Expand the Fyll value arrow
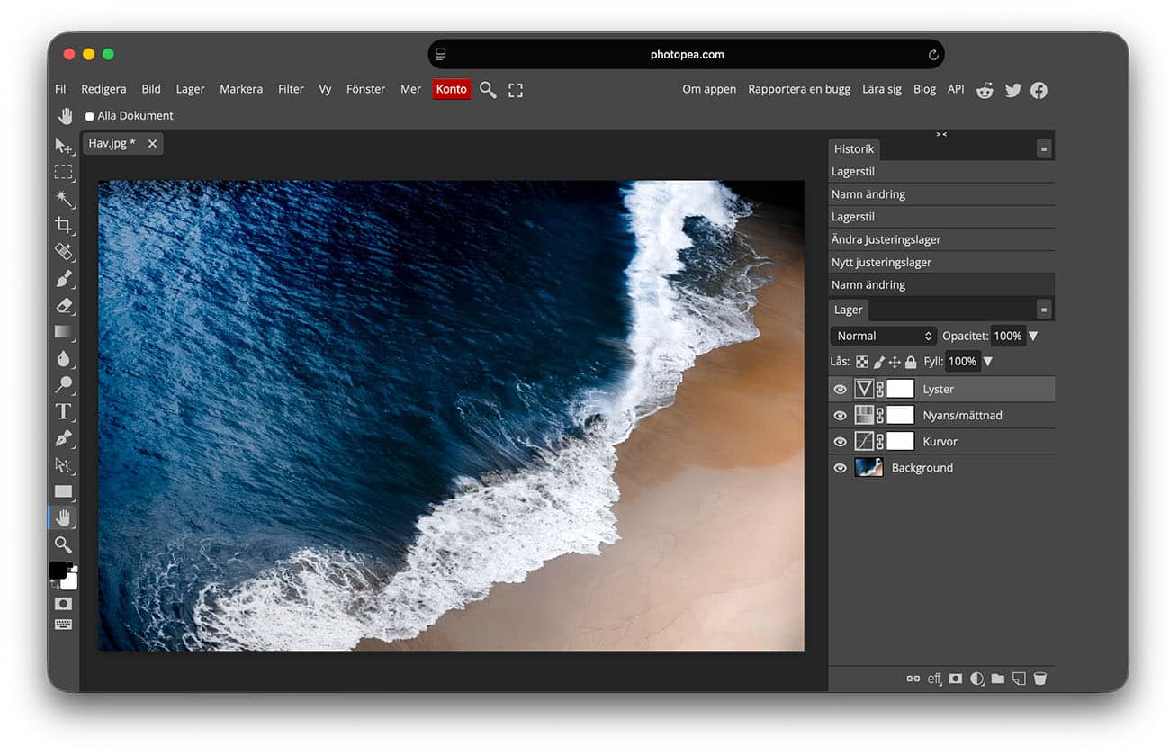1170x755 pixels. (x=988, y=361)
